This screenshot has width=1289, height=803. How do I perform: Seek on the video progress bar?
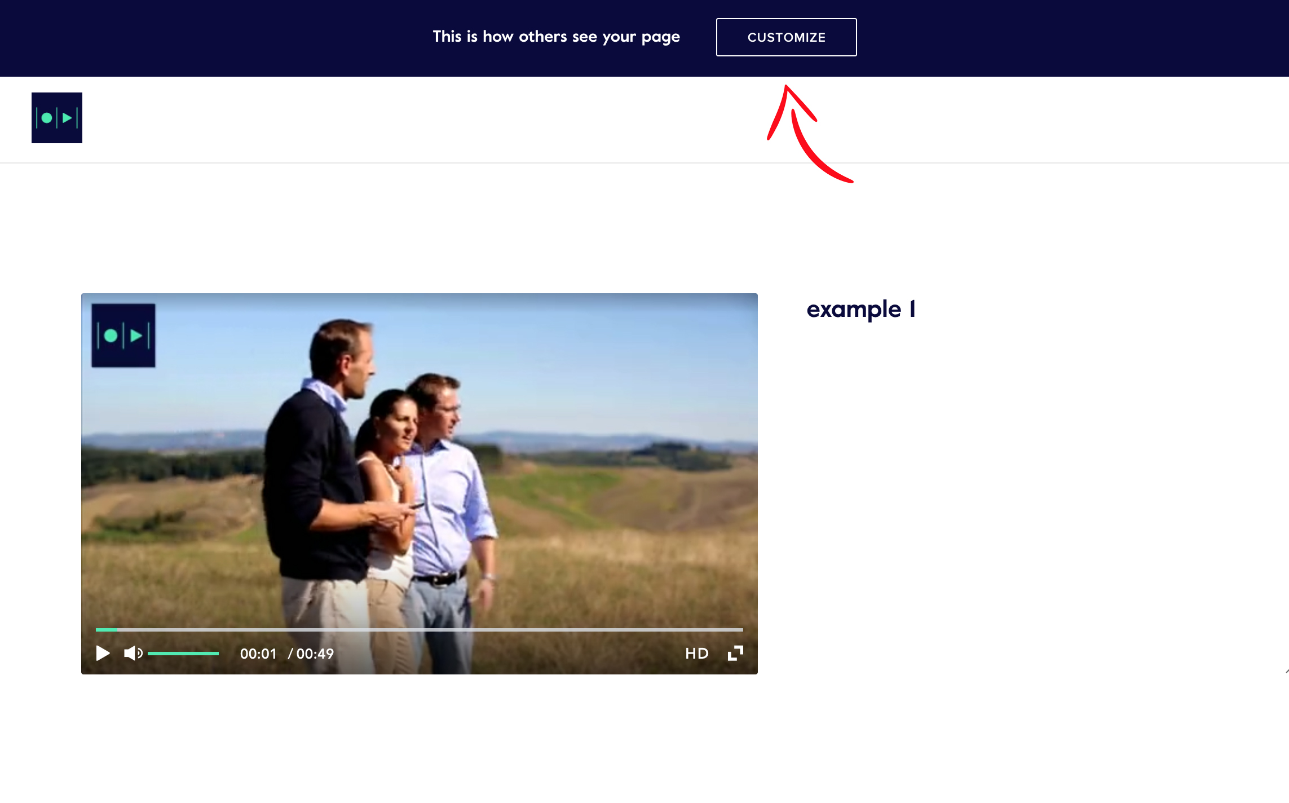pyautogui.click(x=420, y=629)
